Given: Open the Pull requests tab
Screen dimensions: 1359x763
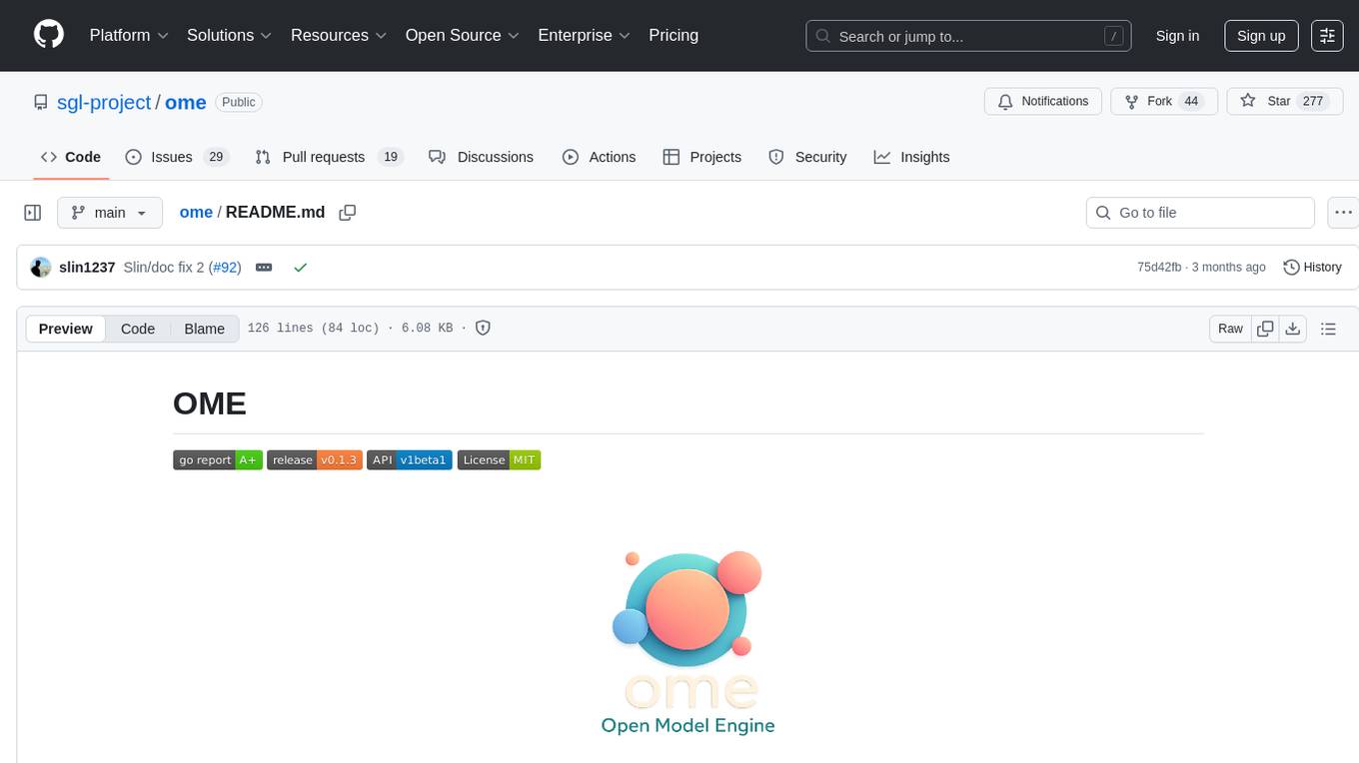Looking at the screenshot, I should [329, 157].
